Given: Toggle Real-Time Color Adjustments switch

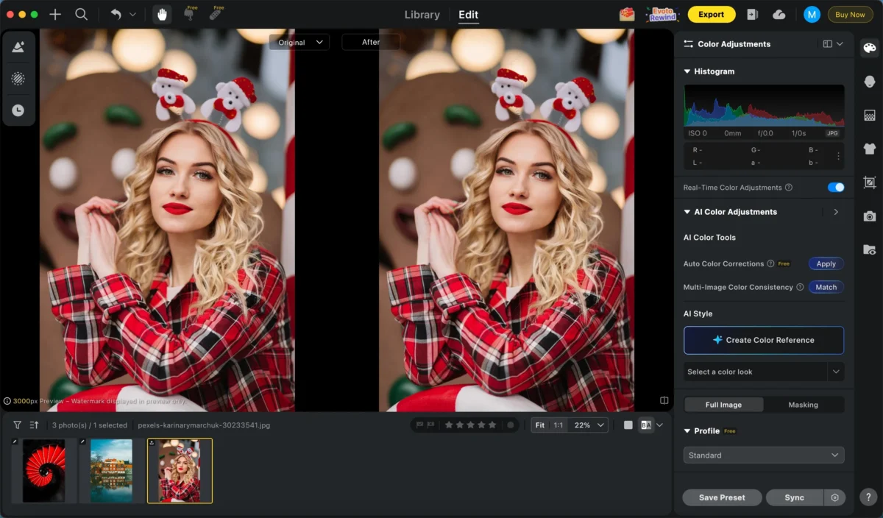Looking at the screenshot, I should point(835,188).
